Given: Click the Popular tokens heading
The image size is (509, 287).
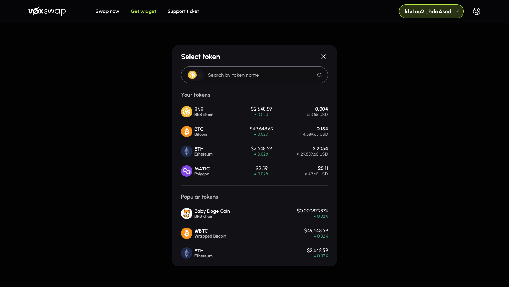Looking at the screenshot, I should [200, 197].
